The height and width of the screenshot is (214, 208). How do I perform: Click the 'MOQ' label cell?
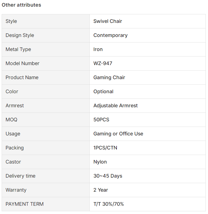click(x=46, y=120)
